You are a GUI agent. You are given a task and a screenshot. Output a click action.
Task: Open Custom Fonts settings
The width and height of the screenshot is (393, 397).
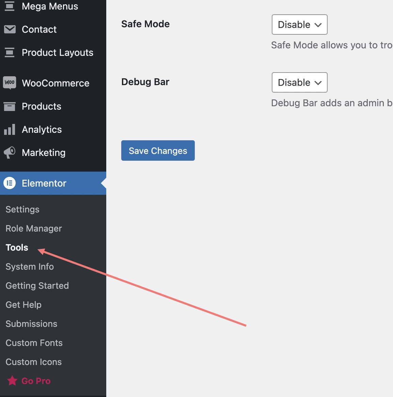34,343
